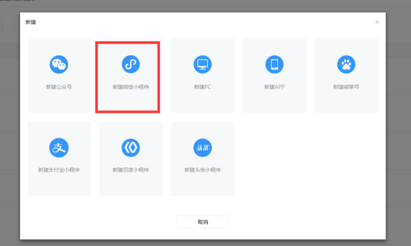Viewport: 411px width, 246px height.
Task: Cancel with the 取消 button
Action: click(203, 222)
